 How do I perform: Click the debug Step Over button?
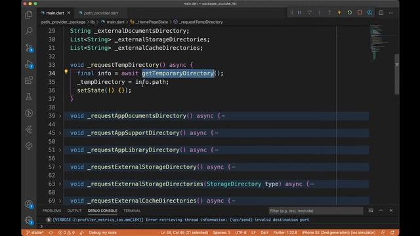(309, 12)
